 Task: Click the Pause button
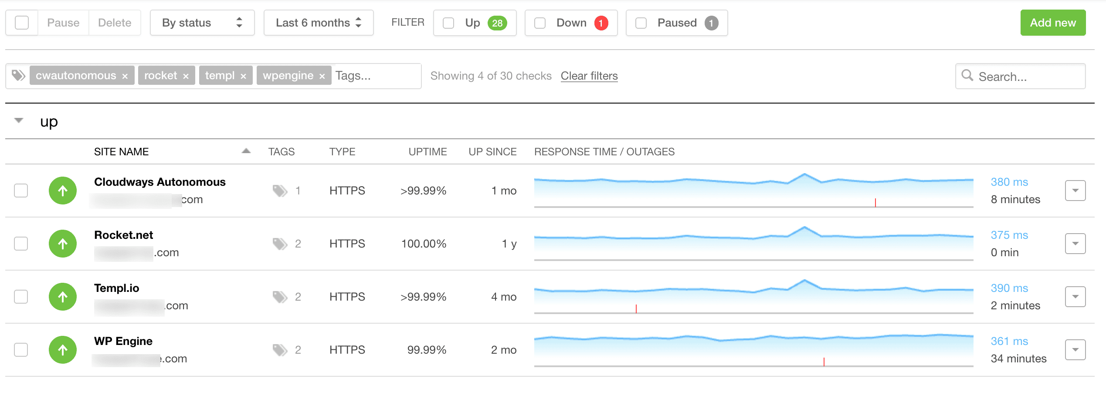click(x=63, y=23)
